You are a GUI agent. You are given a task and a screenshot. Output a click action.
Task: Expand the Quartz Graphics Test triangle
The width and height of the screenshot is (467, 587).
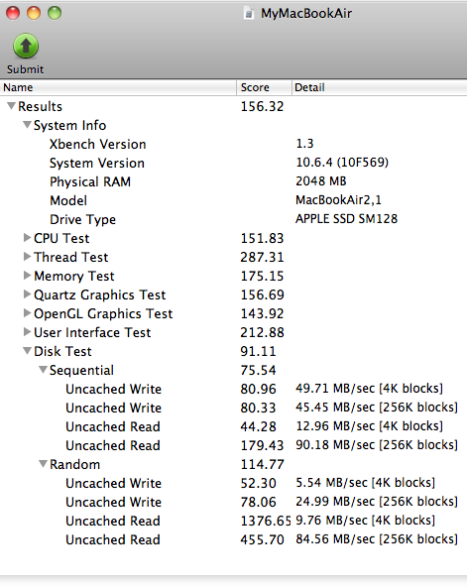coord(27,294)
